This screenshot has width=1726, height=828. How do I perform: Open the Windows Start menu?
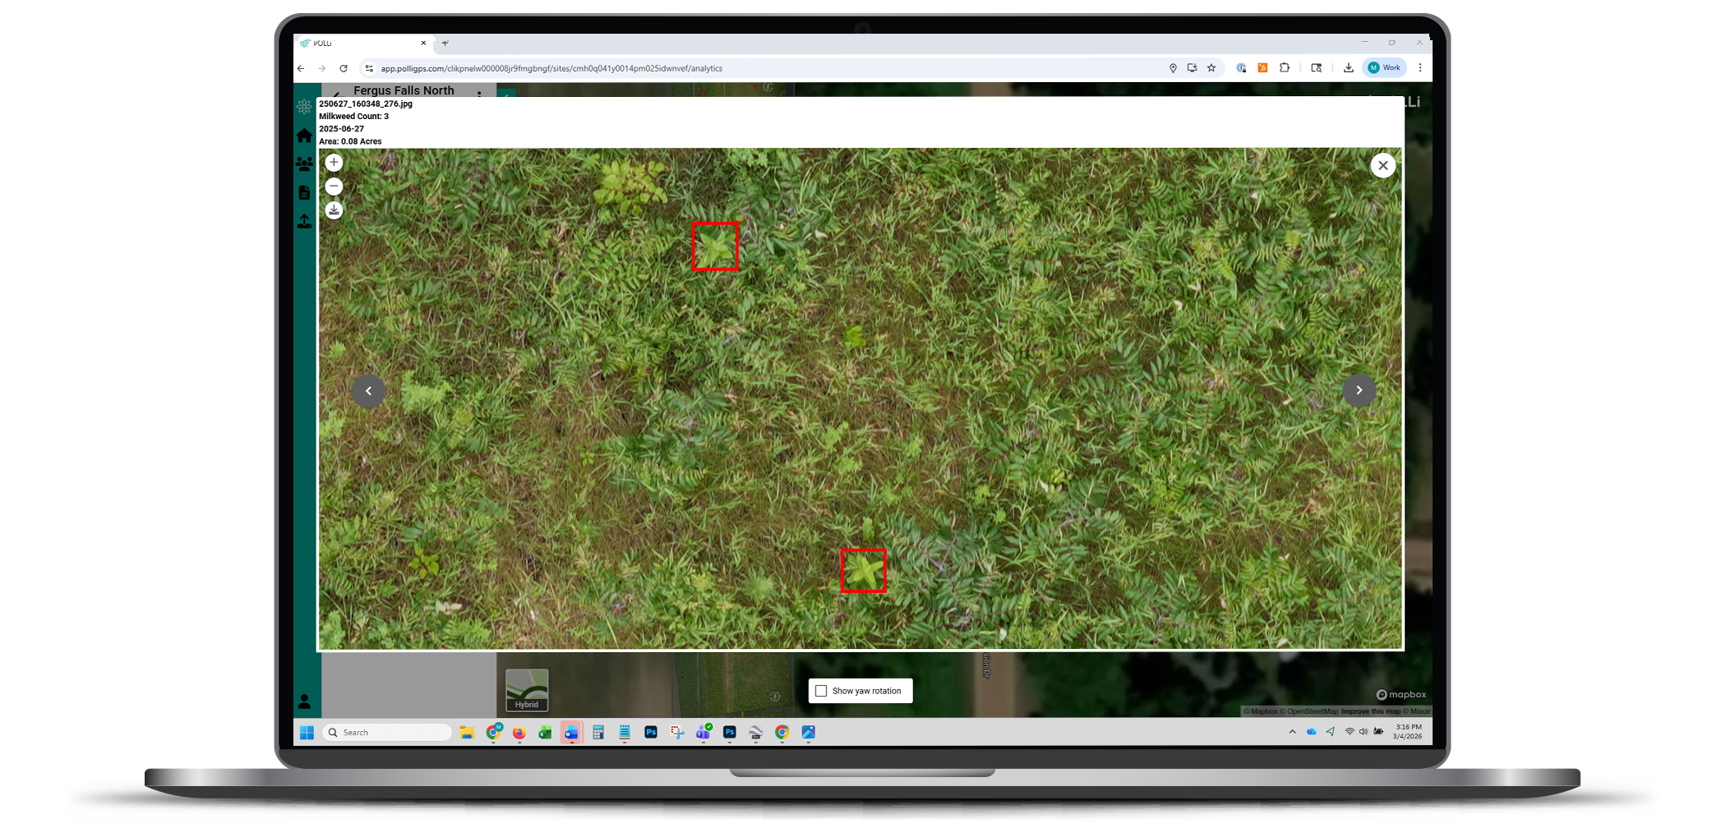307,733
